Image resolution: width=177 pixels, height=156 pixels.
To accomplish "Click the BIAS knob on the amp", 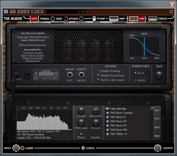I will [x=159, y=75].
